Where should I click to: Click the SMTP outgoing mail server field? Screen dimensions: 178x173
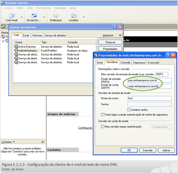(149, 86)
